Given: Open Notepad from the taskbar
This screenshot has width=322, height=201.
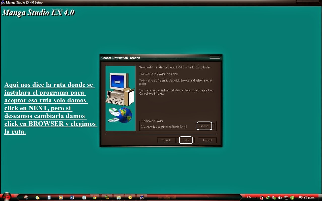Looking at the screenshot, I should point(84,197).
